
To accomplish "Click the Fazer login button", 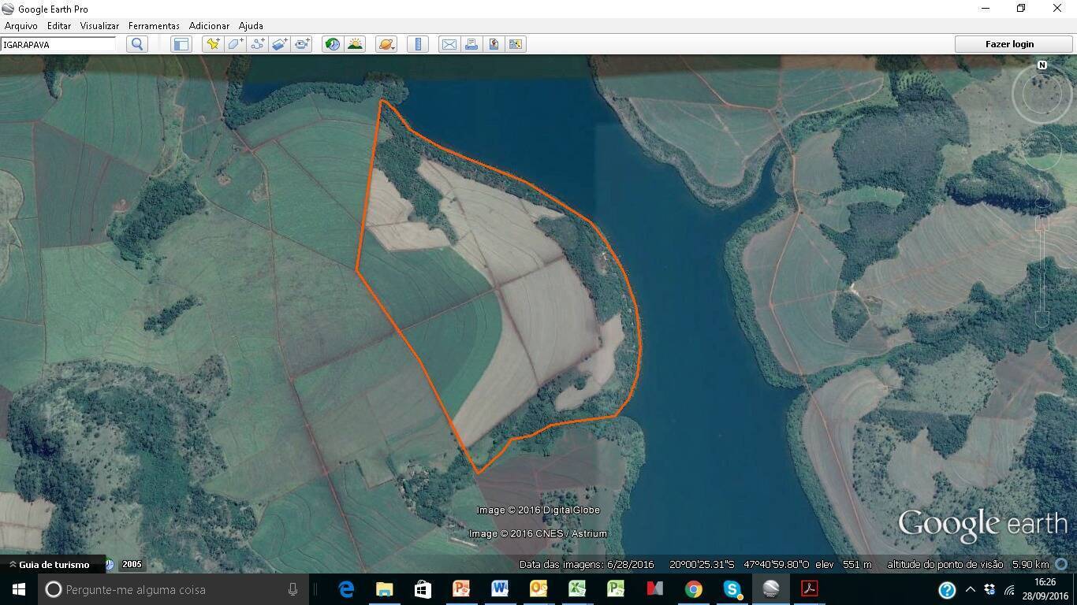I will click(x=1009, y=44).
